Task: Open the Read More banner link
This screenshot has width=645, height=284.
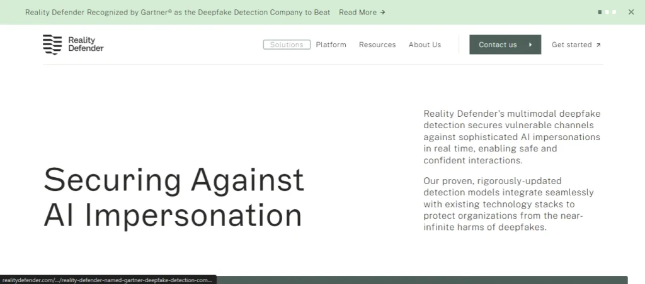Action: pyautogui.click(x=362, y=13)
